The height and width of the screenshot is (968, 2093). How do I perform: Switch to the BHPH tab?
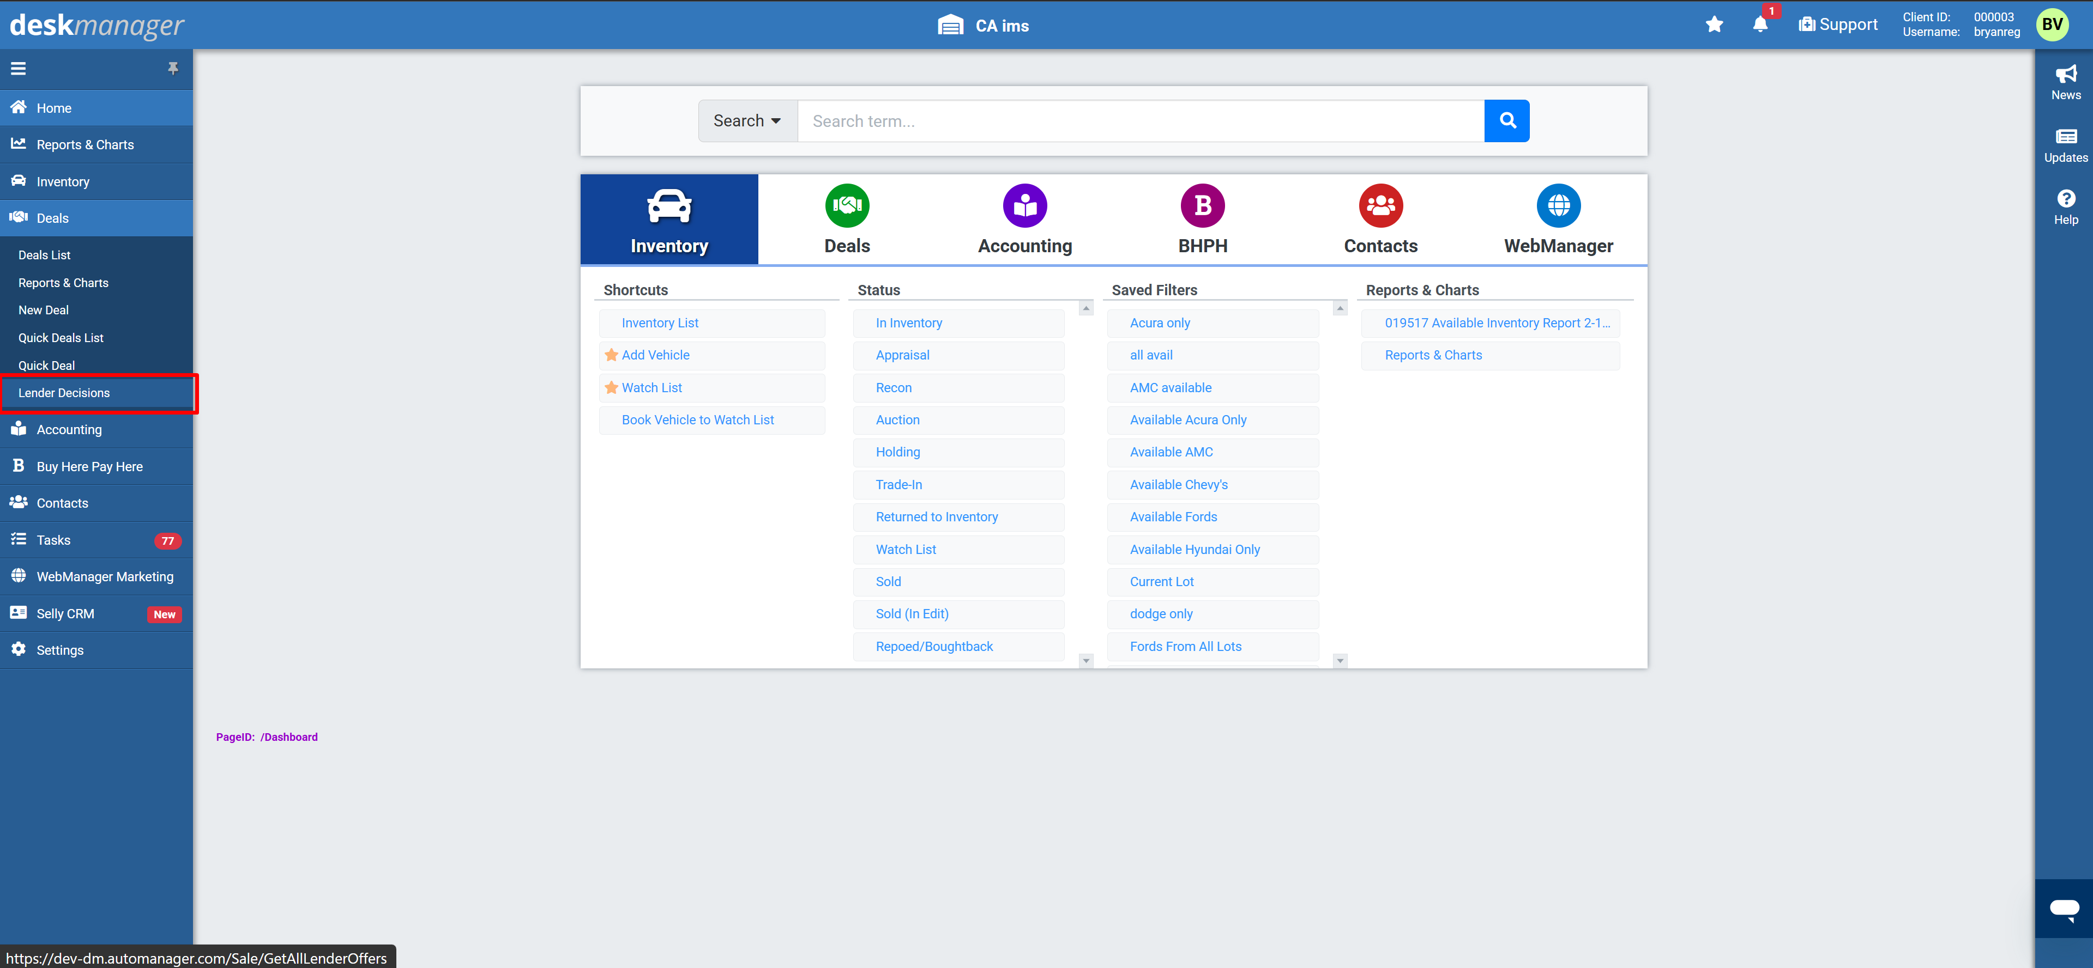click(1203, 220)
